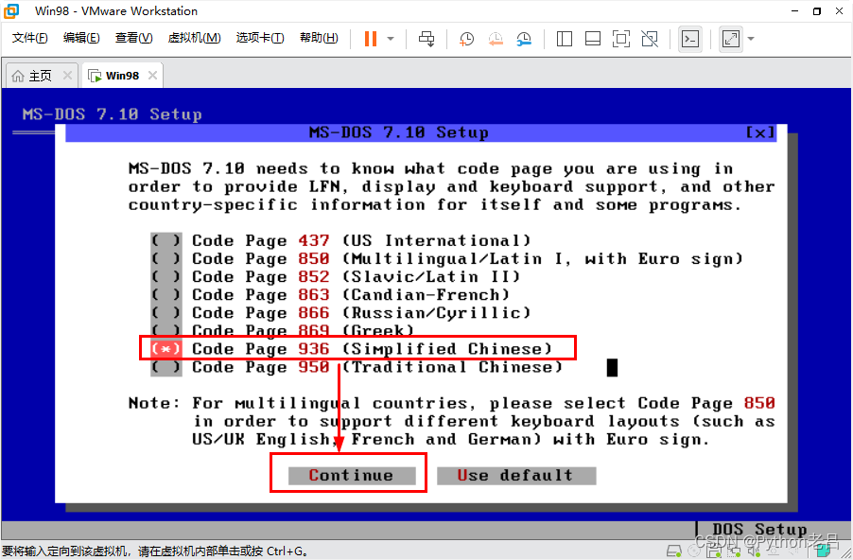Pause the virtual machine with the orange pause icon
Screen dimensions: 853x560
pyautogui.click(x=371, y=39)
